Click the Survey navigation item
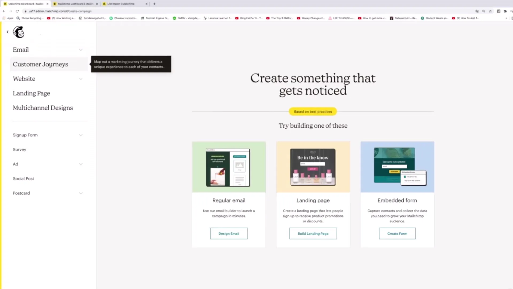The width and height of the screenshot is (513, 289). pyautogui.click(x=20, y=149)
